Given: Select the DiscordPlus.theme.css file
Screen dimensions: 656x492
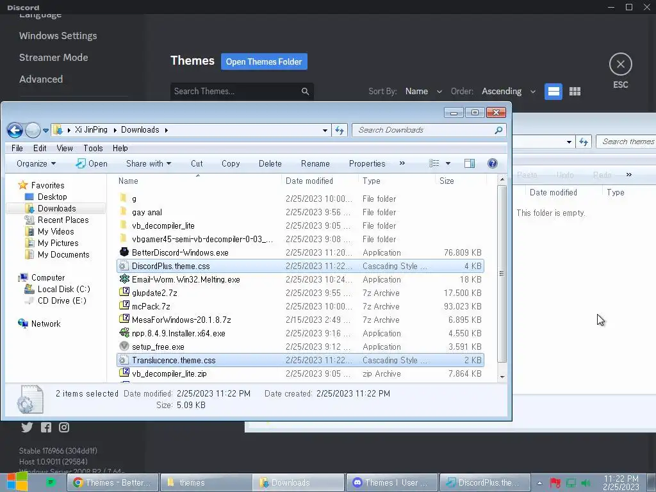Looking at the screenshot, I should pyautogui.click(x=300, y=266).
